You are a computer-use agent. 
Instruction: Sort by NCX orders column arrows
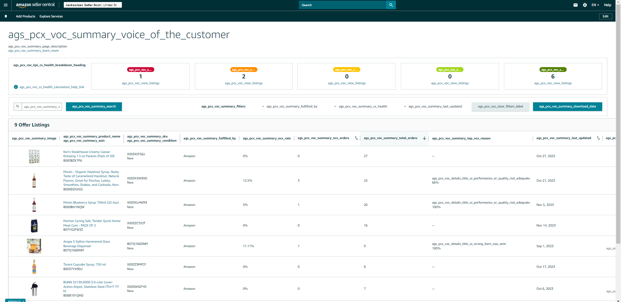coord(356,138)
